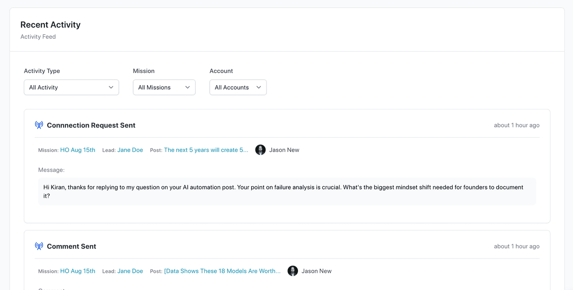Click Jason New's avatar in Comment Sent card
The image size is (573, 290).
click(x=293, y=271)
